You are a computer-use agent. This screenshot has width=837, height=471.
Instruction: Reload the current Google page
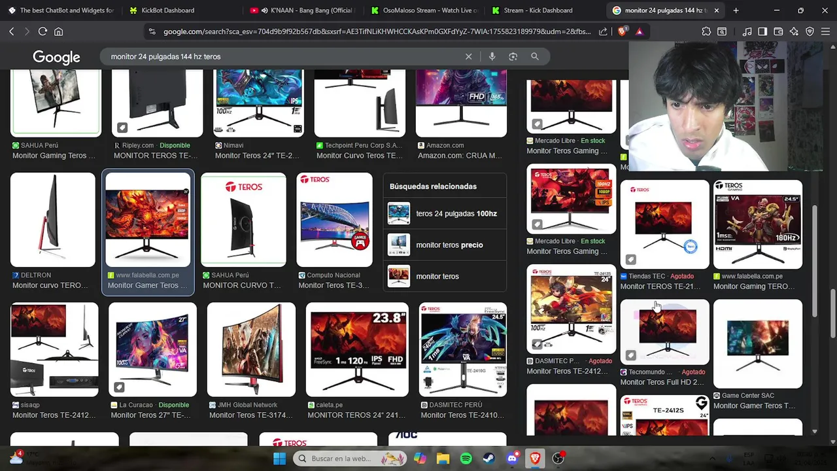pyautogui.click(x=43, y=31)
